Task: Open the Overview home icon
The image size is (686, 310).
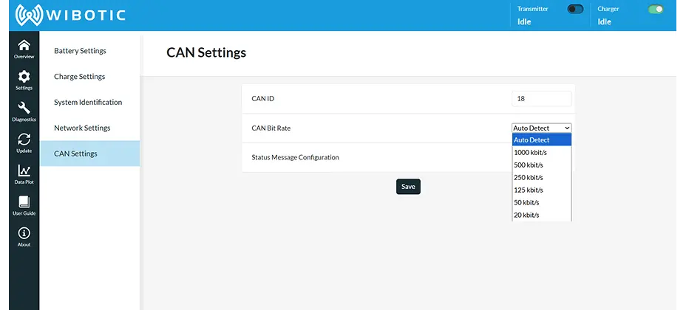Action: (24, 46)
